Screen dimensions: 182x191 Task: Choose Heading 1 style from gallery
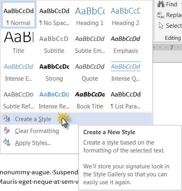tap(90, 15)
